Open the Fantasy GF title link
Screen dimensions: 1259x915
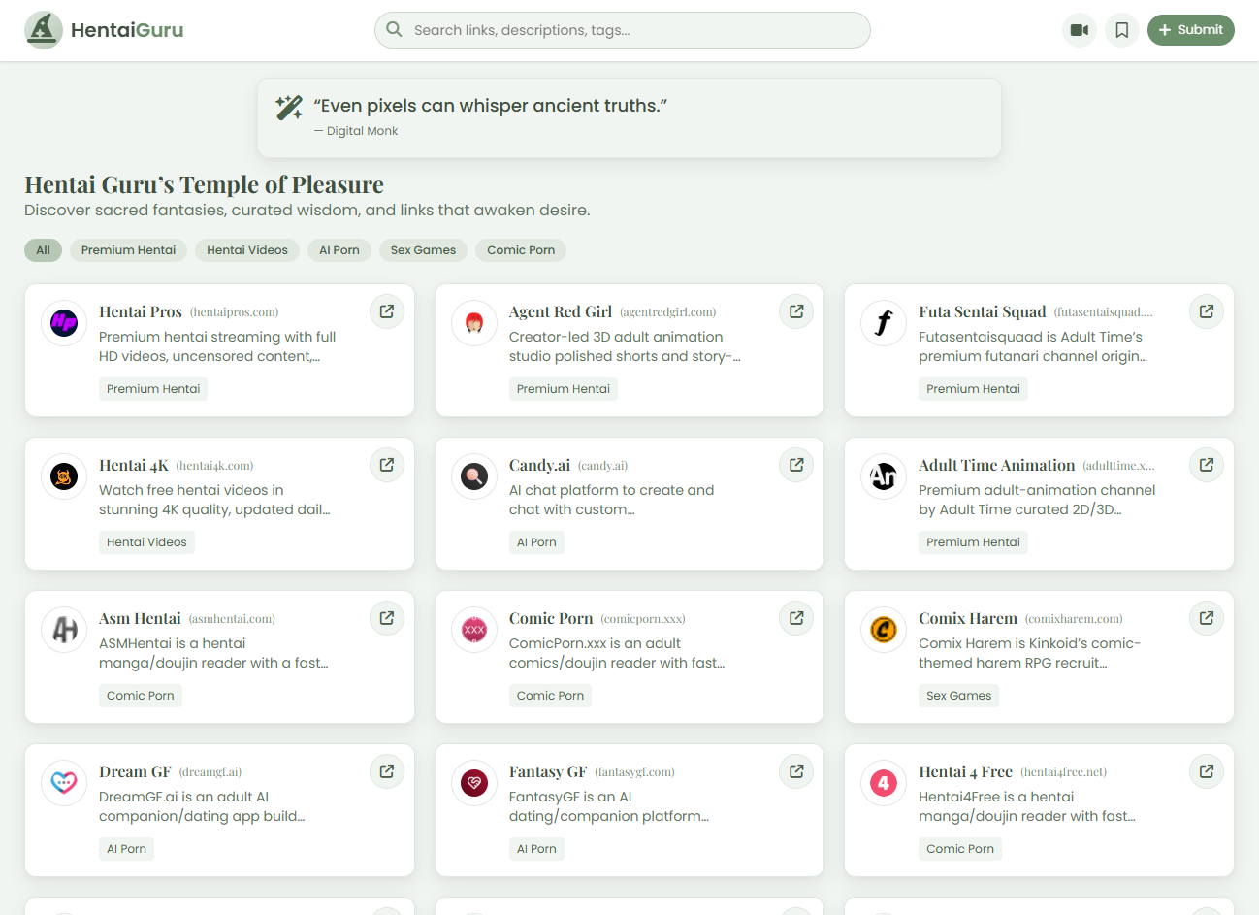click(548, 772)
